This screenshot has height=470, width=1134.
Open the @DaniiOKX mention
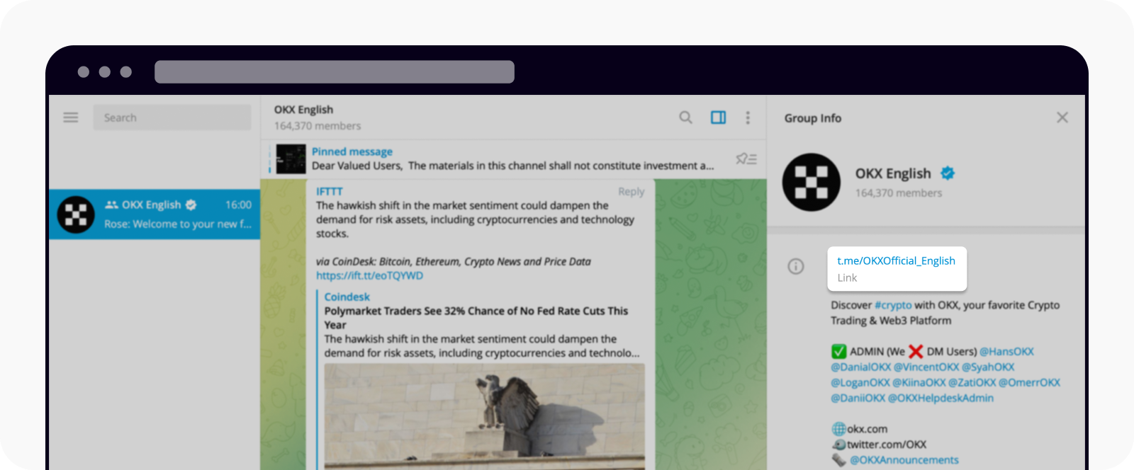coord(858,399)
